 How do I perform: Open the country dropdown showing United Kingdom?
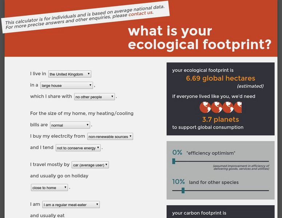pos(69,74)
